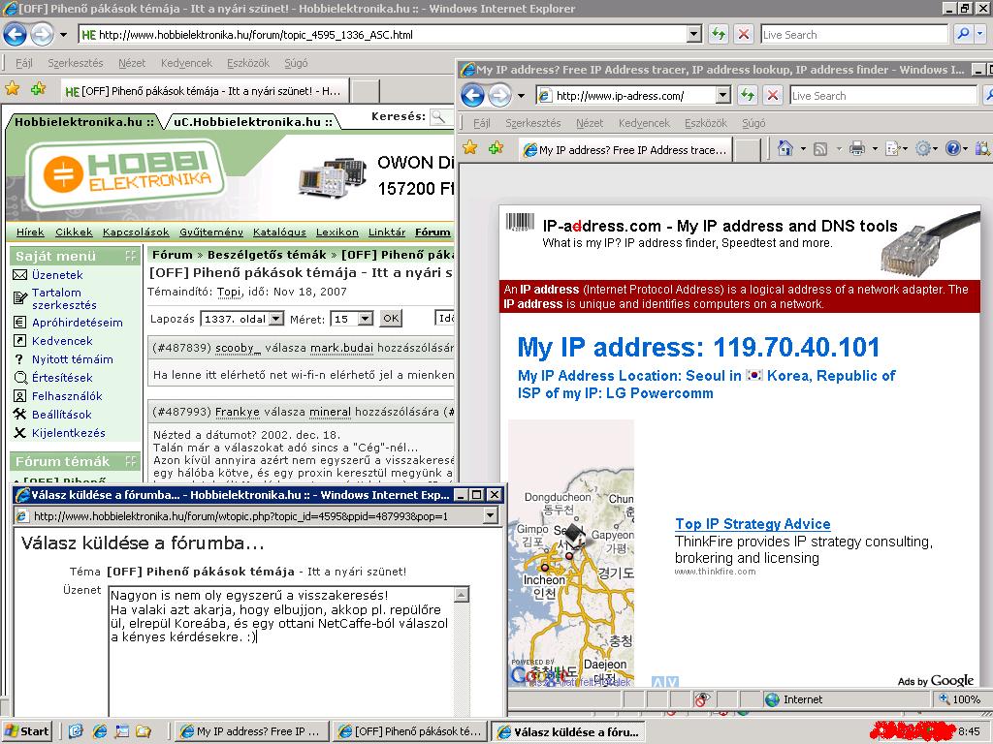Image resolution: width=993 pixels, height=744 pixels.
Task: Click scooby_ username link in post
Action: [239, 348]
